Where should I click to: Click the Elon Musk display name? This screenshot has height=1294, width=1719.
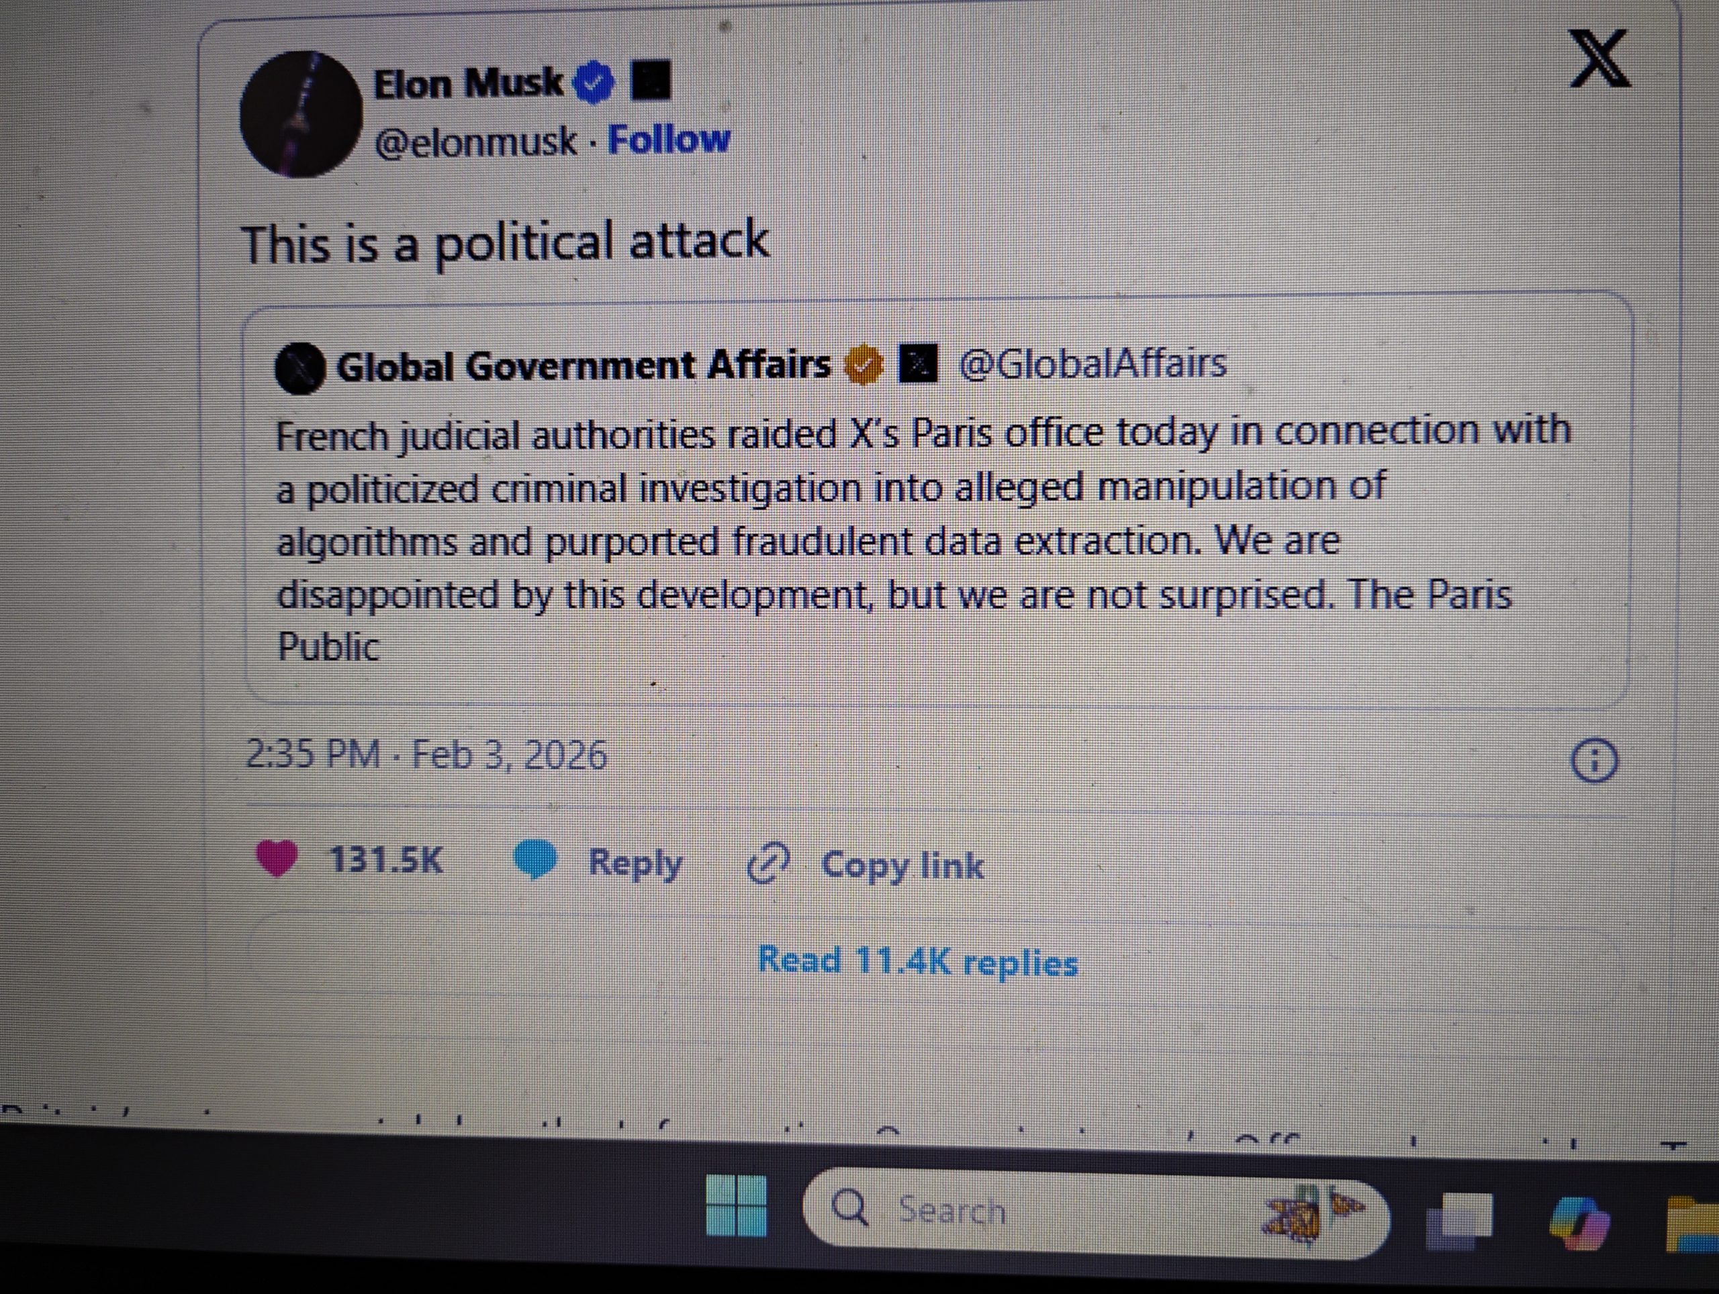(x=468, y=83)
